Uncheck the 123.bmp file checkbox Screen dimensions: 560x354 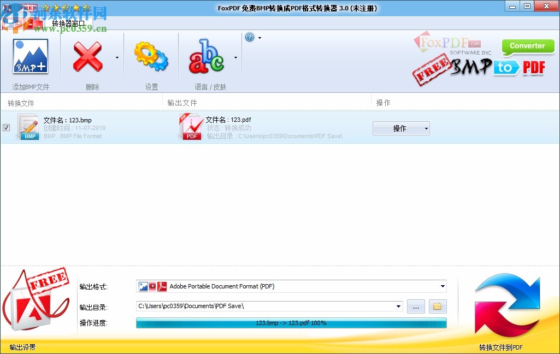(6, 127)
